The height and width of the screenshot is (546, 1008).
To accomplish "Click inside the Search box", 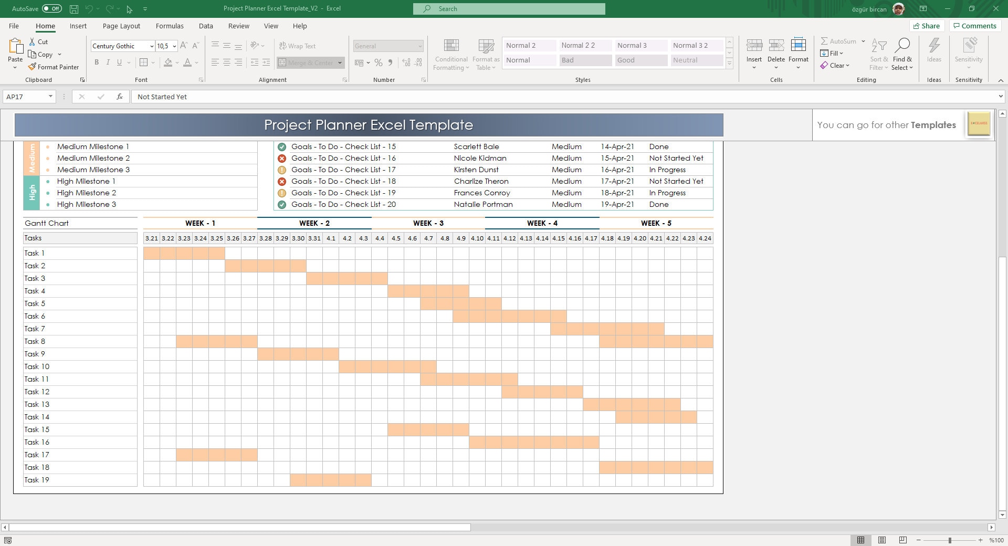I will coord(508,8).
